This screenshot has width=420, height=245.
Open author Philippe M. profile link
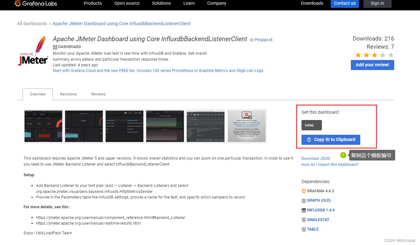coord(264,40)
